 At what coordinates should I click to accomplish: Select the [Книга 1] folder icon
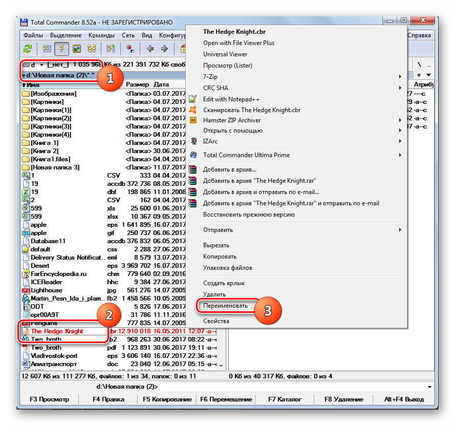pos(26,143)
